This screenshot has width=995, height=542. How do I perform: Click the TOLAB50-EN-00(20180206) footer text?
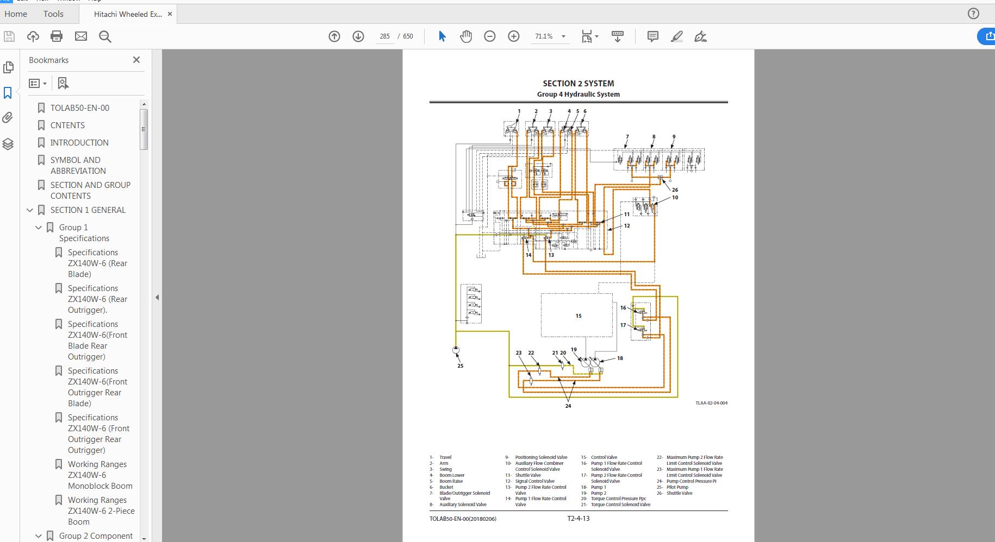pyautogui.click(x=463, y=519)
